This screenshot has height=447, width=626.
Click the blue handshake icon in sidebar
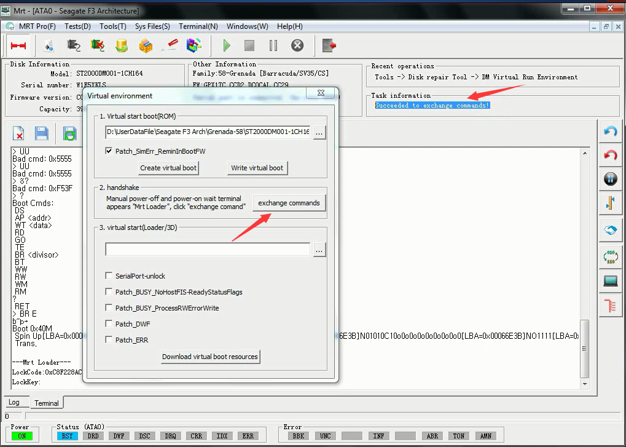click(x=610, y=231)
